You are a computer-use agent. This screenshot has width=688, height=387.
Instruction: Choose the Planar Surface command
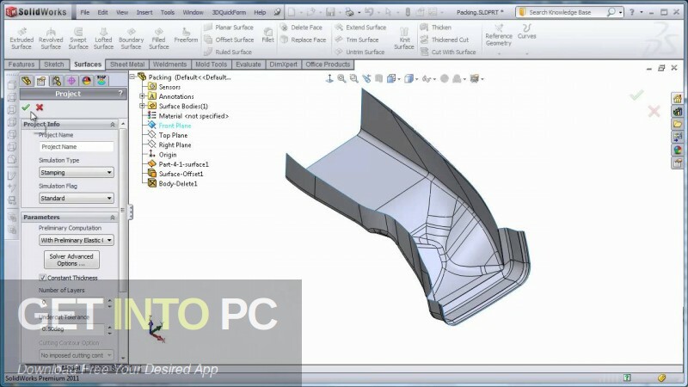pos(229,28)
